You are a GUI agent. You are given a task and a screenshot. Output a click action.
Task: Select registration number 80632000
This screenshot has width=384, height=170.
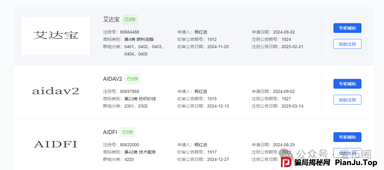click(129, 145)
